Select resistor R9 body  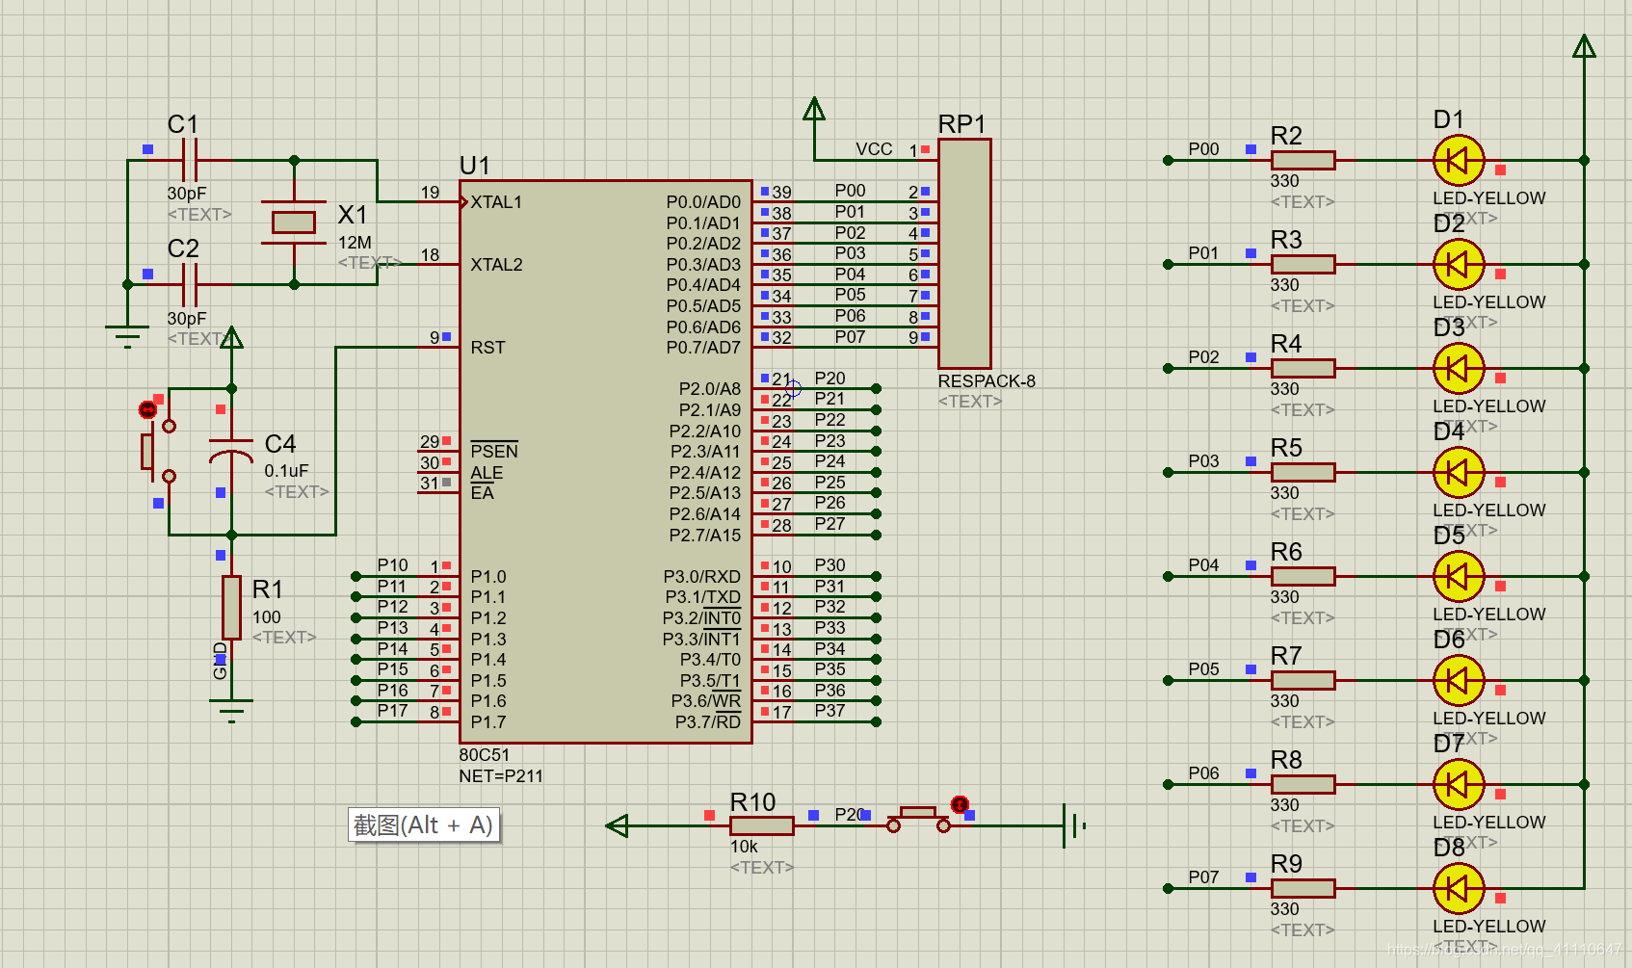pyautogui.click(x=1303, y=888)
